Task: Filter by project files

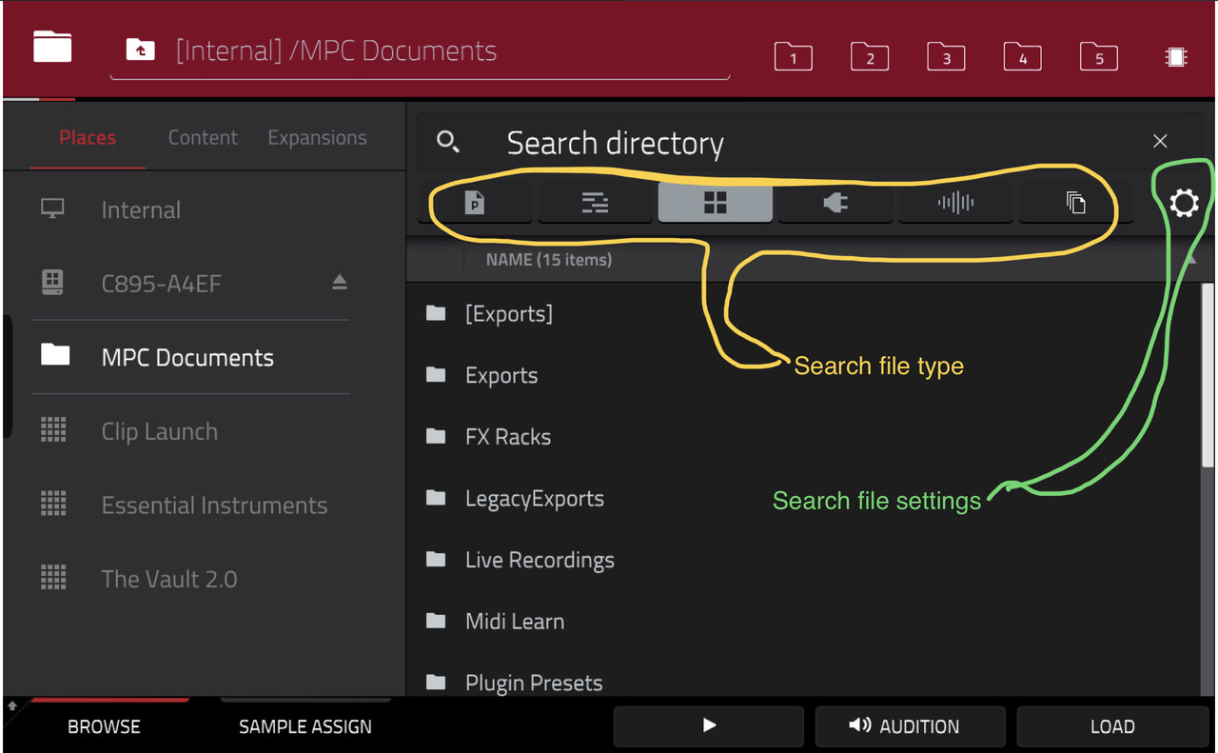Action: coord(475,202)
